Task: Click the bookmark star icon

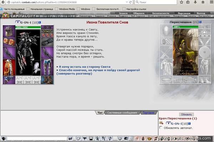Action: coord(182,2)
